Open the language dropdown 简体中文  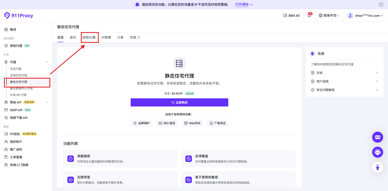pyautogui.click(x=329, y=16)
